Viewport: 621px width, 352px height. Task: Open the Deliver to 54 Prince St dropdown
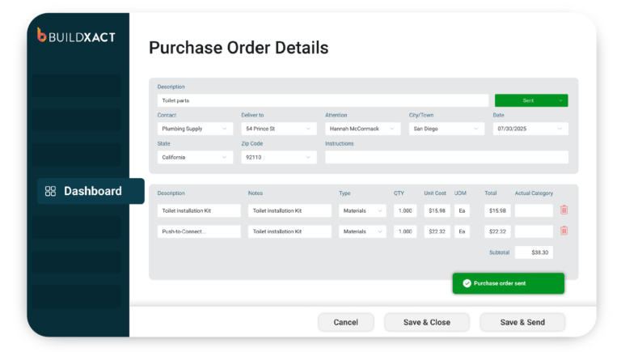(308, 129)
